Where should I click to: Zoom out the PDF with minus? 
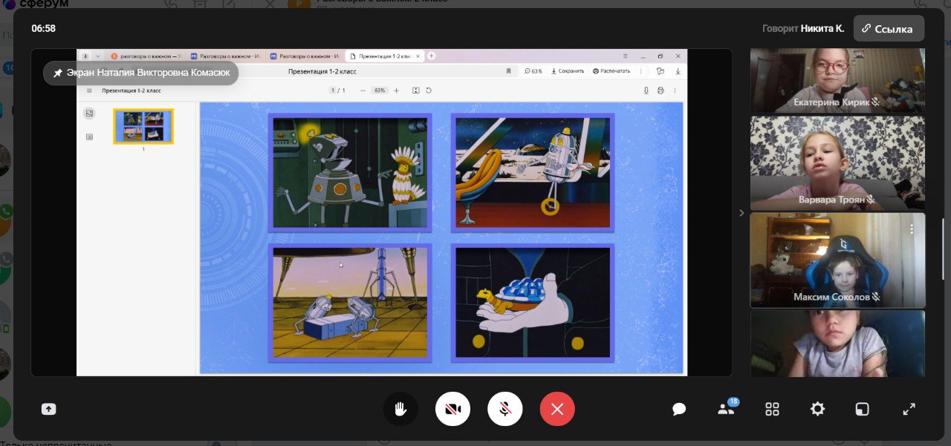(363, 91)
